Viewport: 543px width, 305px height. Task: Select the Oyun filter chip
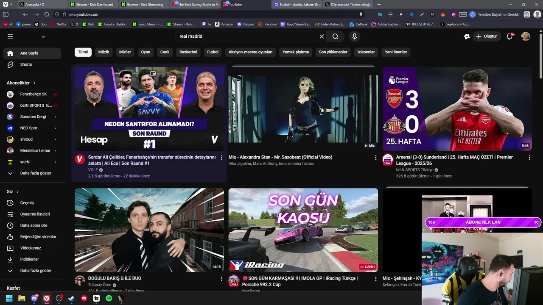(146, 52)
